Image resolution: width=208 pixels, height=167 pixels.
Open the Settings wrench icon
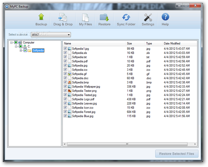(x=148, y=19)
